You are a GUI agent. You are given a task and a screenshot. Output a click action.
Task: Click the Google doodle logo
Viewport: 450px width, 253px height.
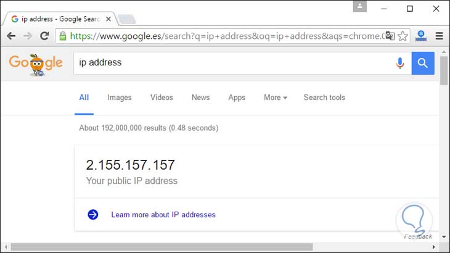click(x=36, y=63)
